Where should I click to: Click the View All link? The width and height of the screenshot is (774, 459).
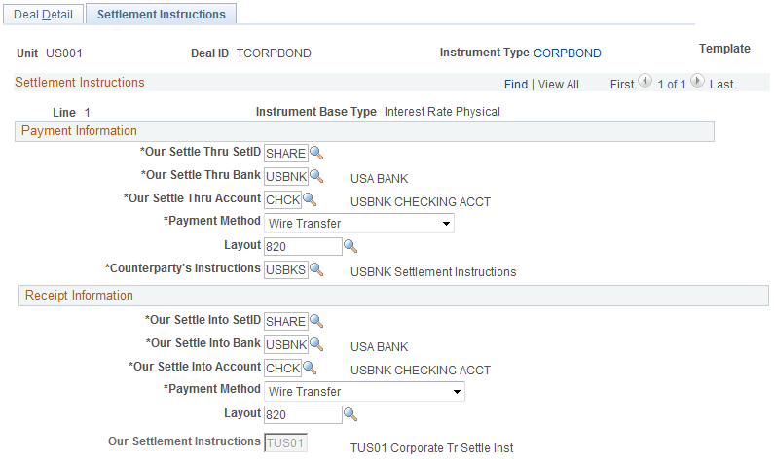pos(559,85)
